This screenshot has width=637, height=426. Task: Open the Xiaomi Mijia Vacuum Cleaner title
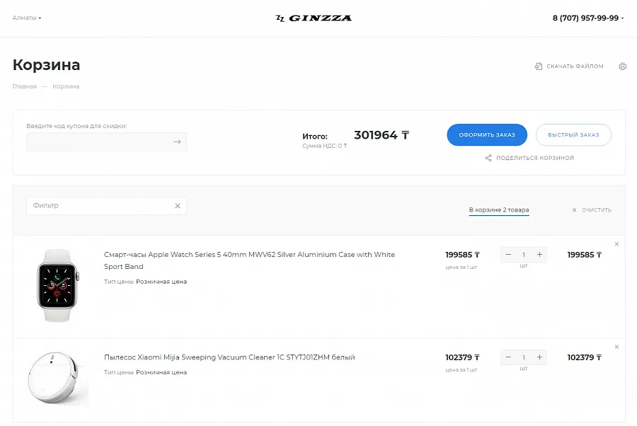click(x=229, y=357)
